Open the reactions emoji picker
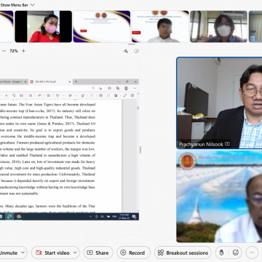This screenshot has height=262, width=262. point(236,253)
